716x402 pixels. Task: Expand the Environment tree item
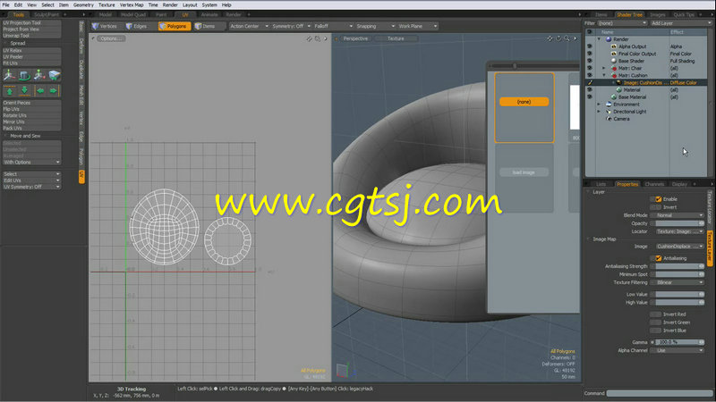click(x=599, y=105)
